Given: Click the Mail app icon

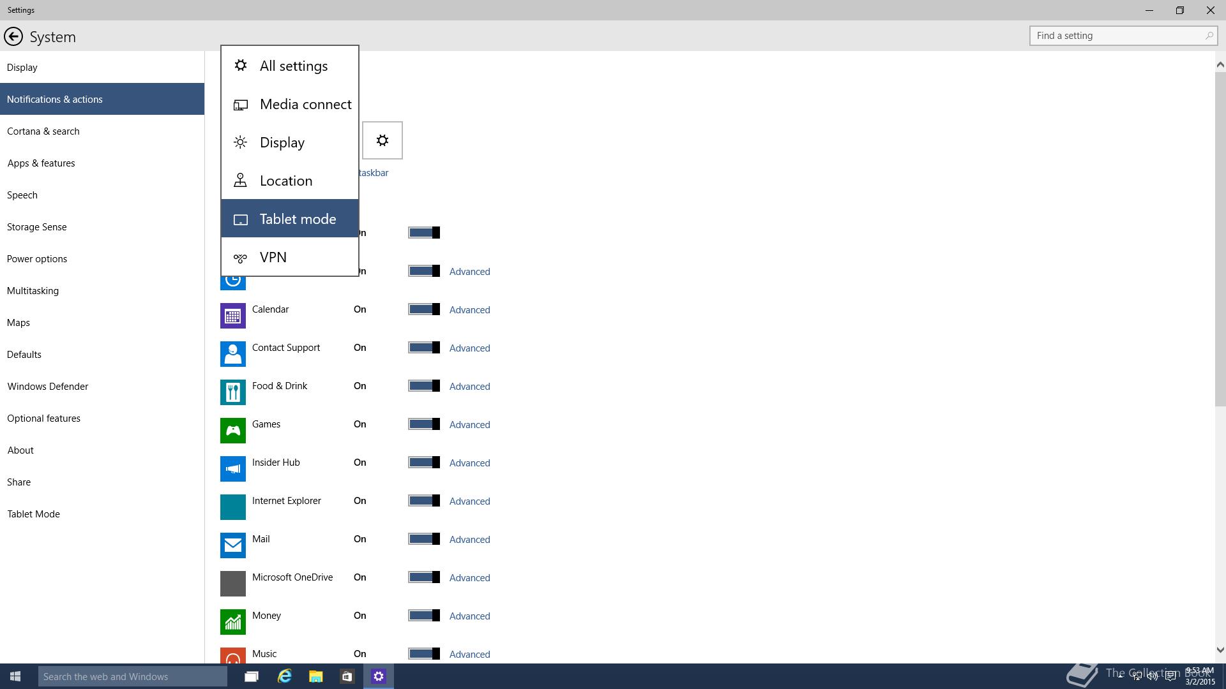Looking at the screenshot, I should click(x=233, y=545).
